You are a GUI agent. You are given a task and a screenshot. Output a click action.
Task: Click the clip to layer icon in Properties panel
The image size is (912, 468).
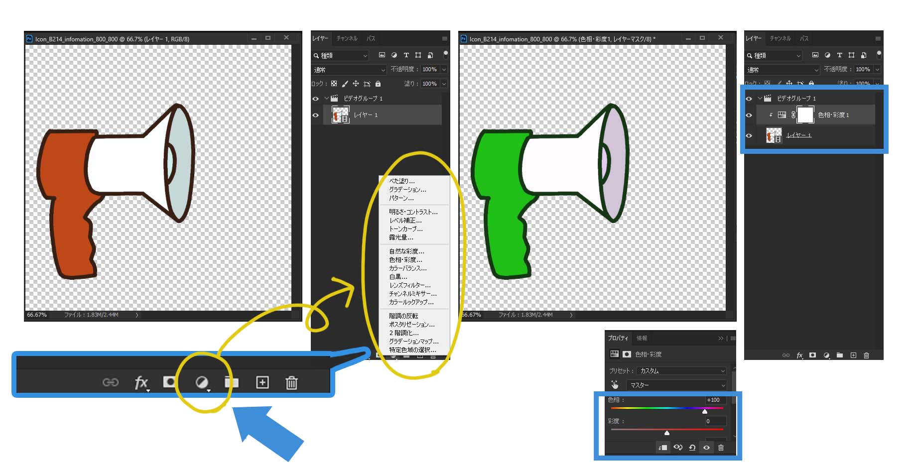pyautogui.click(x=662, y=448)
